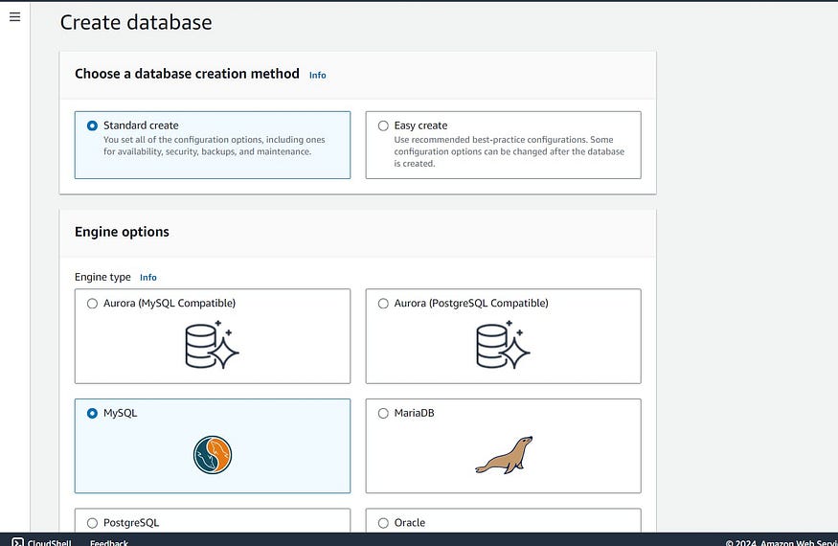
Task: Click the MySQL dolphin logo
Action: point(213,455)
